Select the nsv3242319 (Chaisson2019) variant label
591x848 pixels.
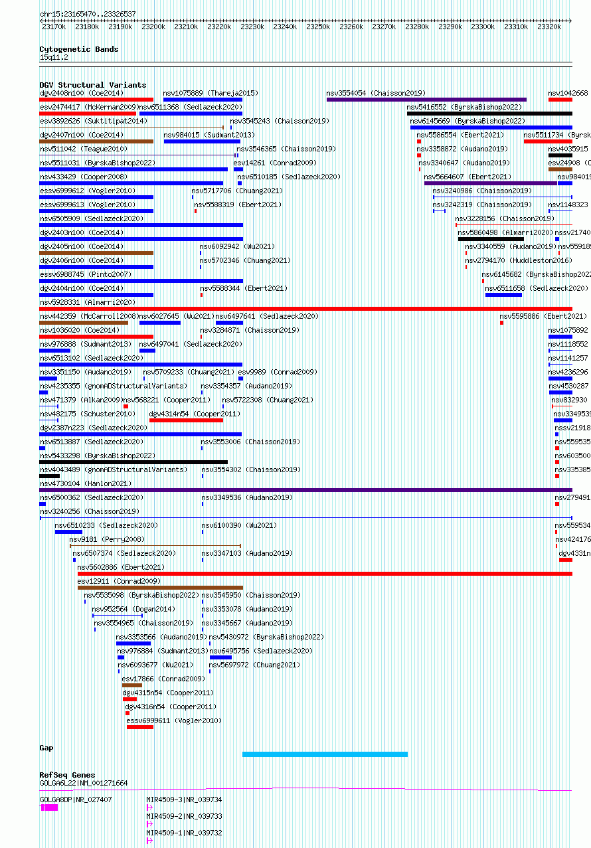pos(482,205)
